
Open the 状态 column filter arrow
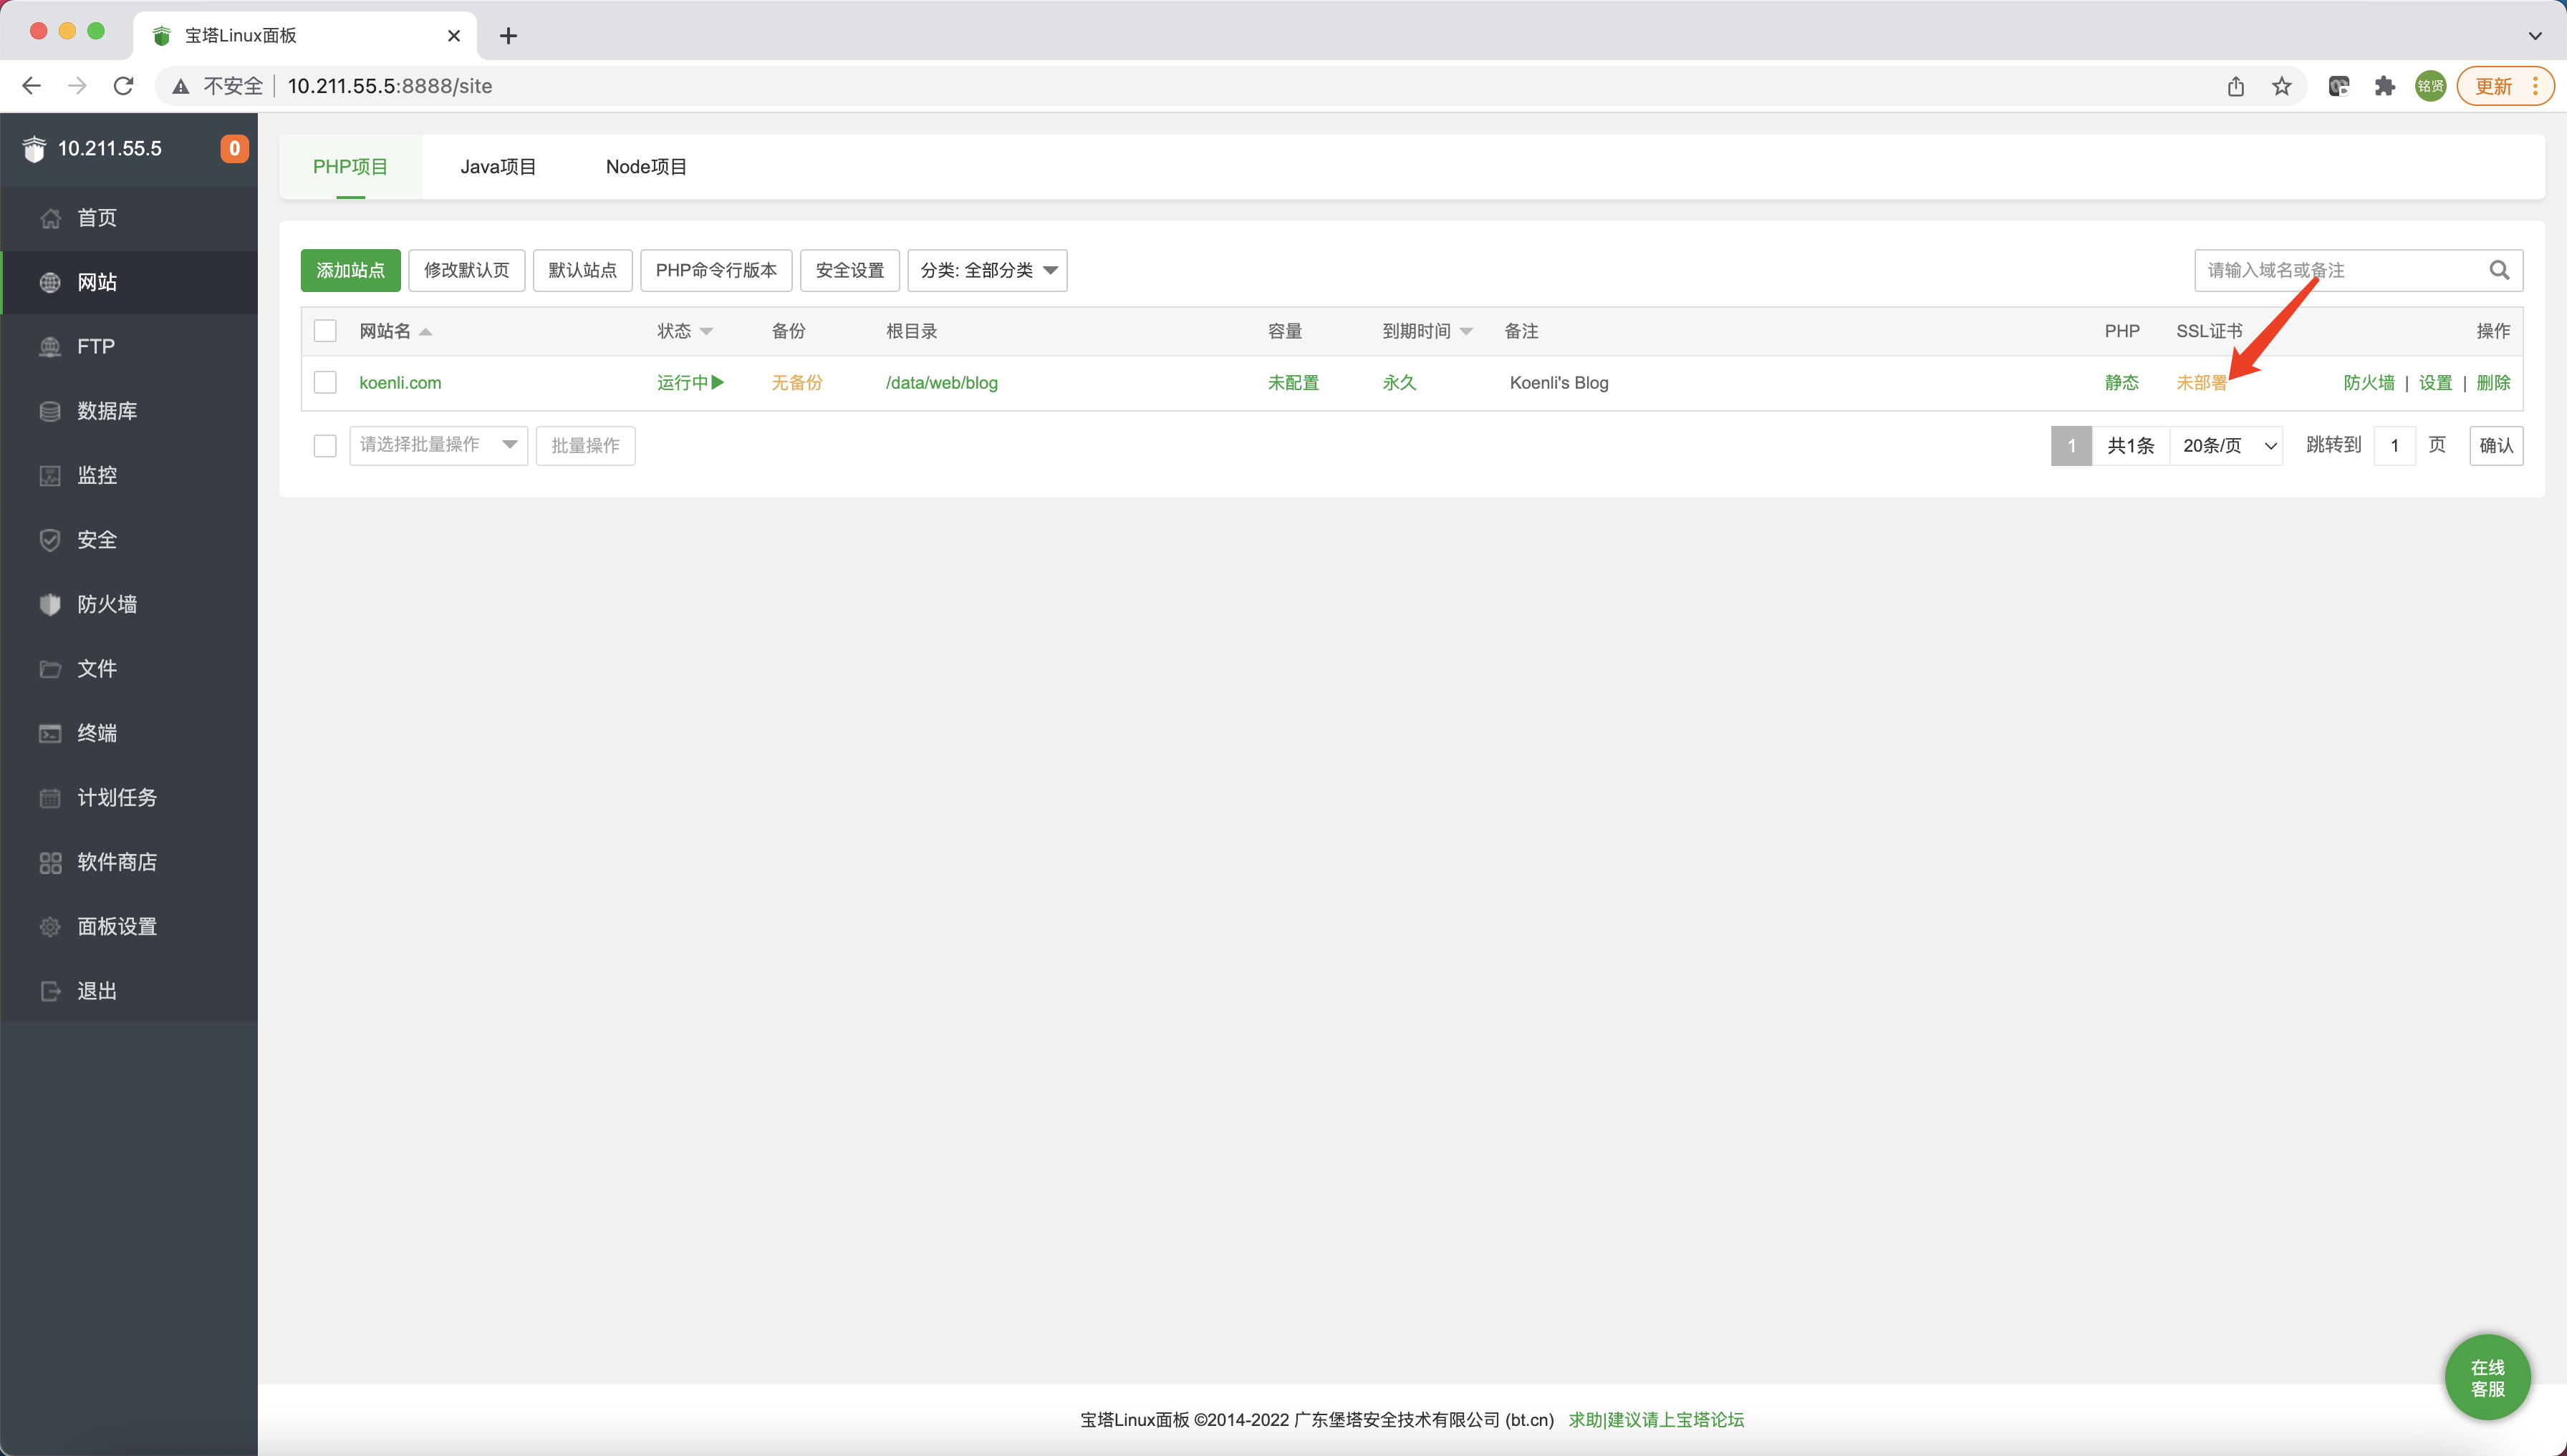pos(706,331)
